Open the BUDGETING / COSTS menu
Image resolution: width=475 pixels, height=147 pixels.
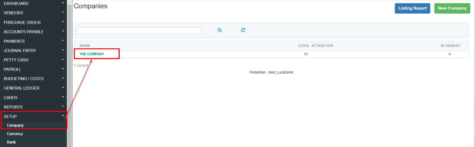pos(24,79)
